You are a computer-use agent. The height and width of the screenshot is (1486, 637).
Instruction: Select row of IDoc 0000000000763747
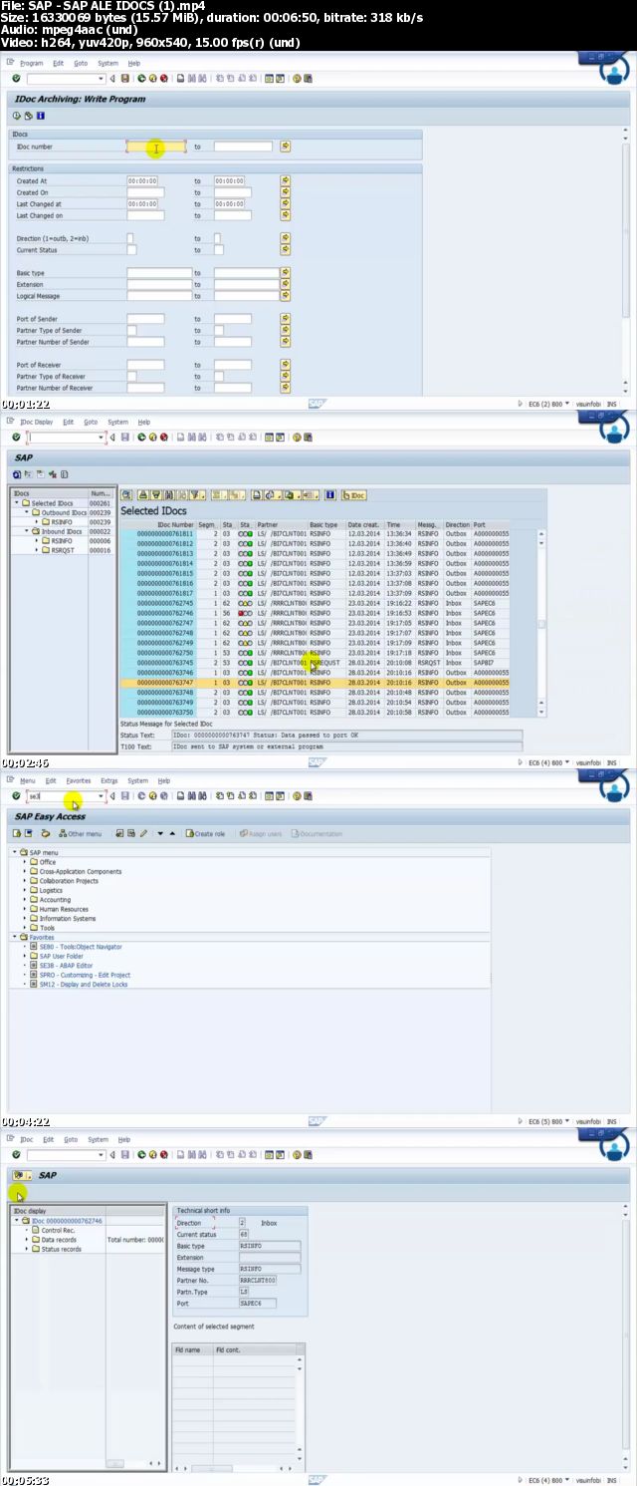315,683
